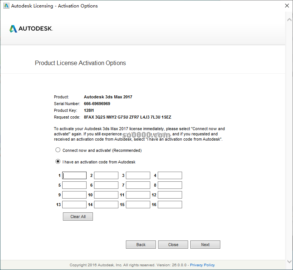
Task: Proceed by clicking the Next button
Action: (205, 245)
